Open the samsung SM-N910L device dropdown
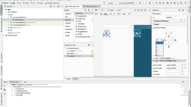This screenshot has height=107, width=191. coord(127,3)
